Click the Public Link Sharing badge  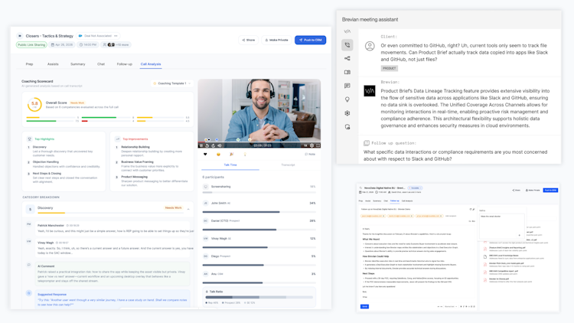click(31, 44)
